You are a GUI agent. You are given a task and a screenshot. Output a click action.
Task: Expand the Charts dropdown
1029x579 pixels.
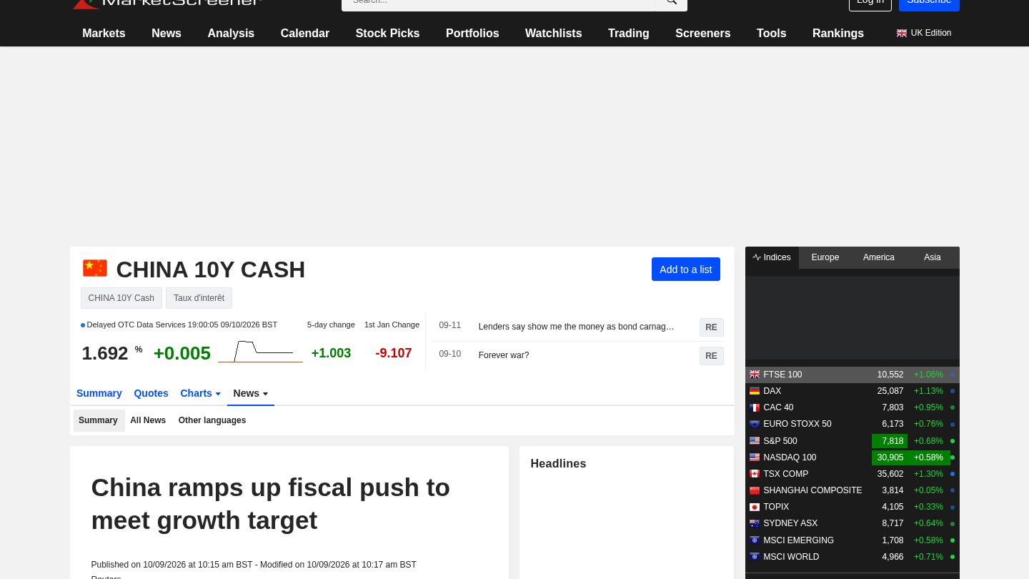[201, 393]
